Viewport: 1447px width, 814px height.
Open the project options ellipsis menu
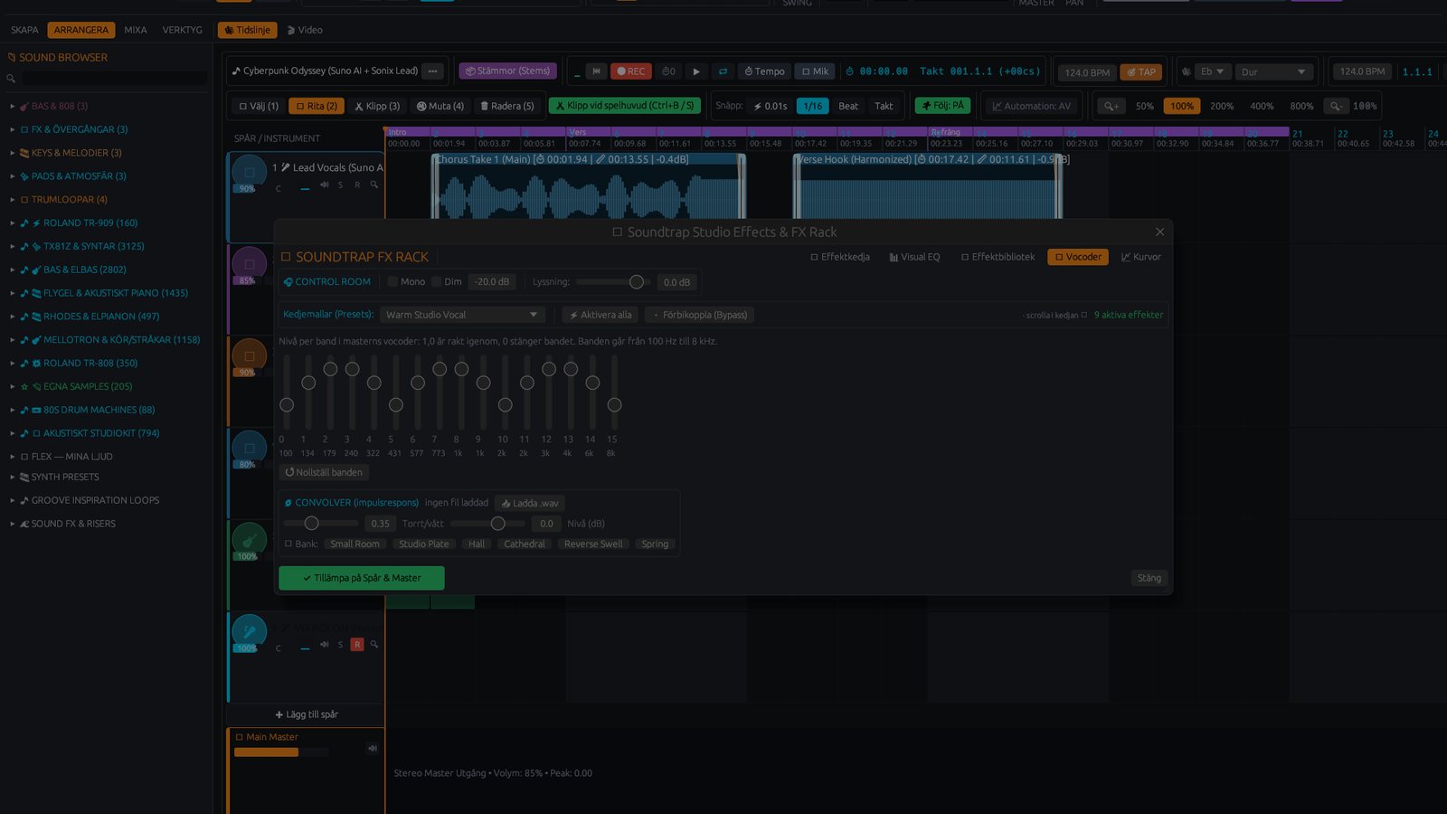click(x=433, y=71)
